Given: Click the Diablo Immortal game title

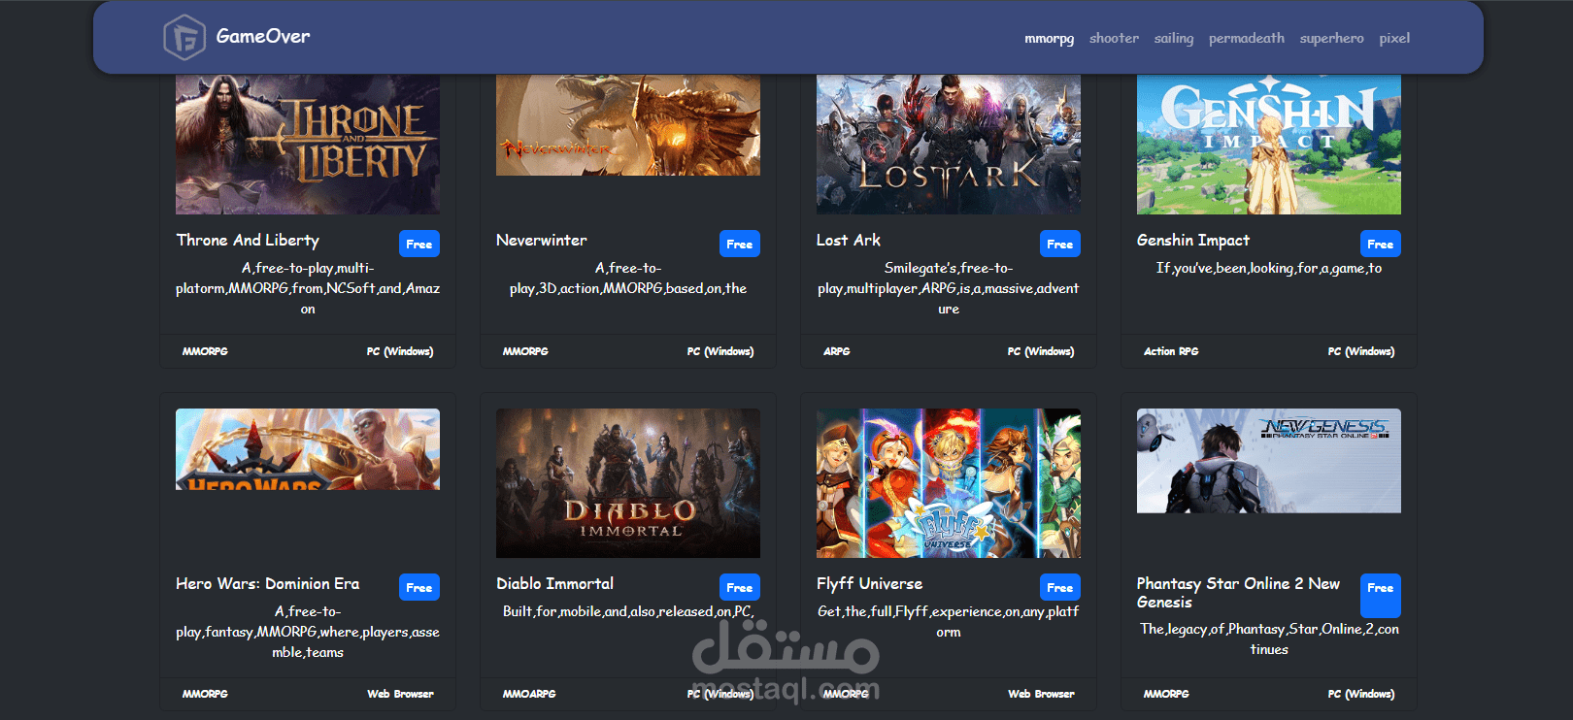Looking at the screenshot, I should pyautogui.click(x=554, y=583).
